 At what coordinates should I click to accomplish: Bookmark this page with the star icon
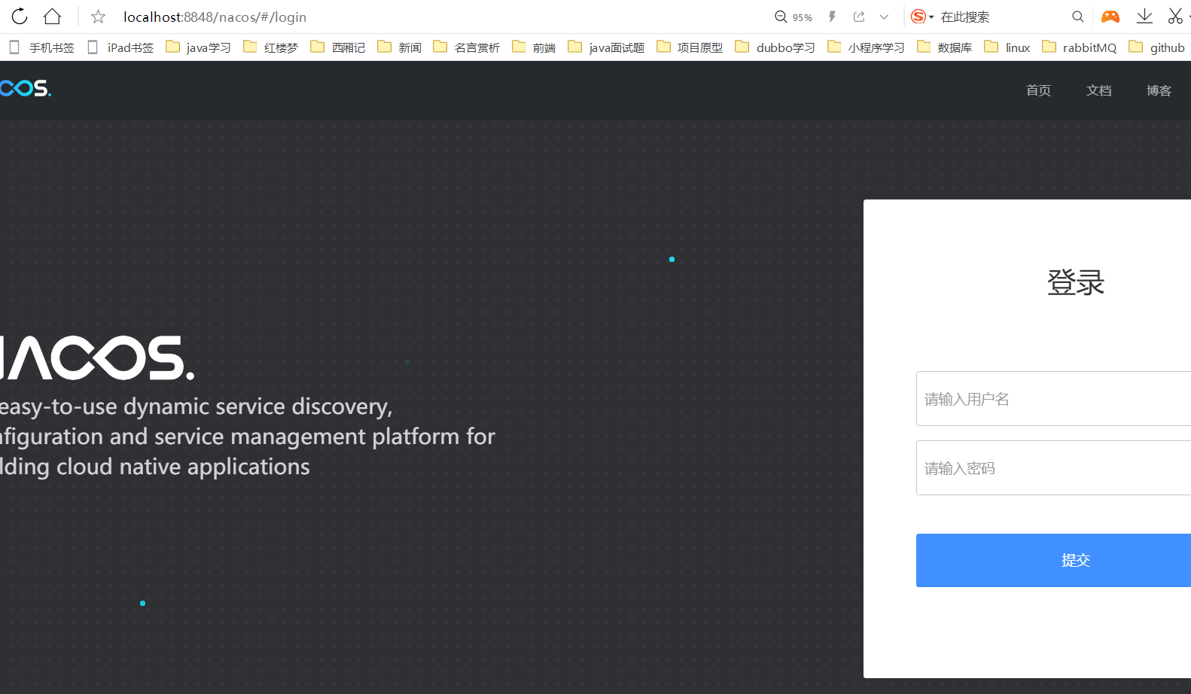tap(98, 17)
